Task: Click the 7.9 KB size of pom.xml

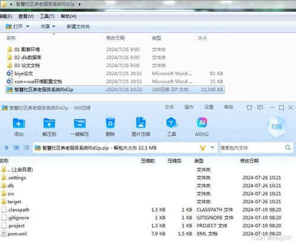Action: pos(158,234)
